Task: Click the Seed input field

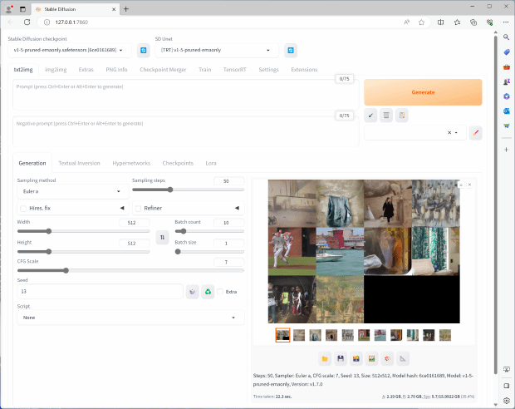Action: click(x=100, y=292)
